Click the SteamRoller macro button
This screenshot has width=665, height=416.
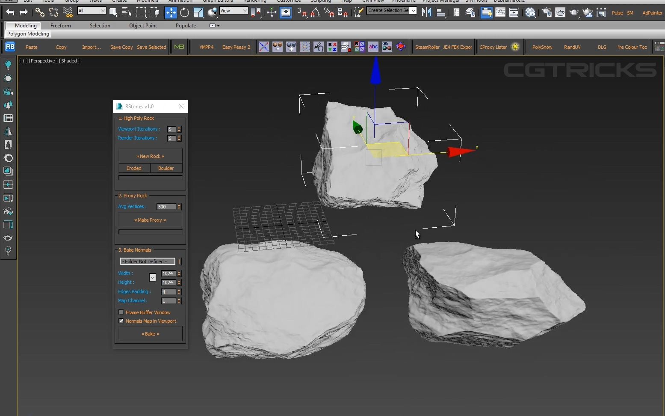coord(427,47)
